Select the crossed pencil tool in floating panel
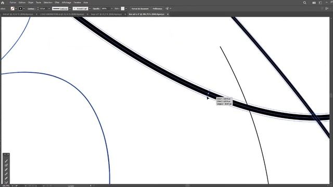Screen dimensions: 333x187 click(6, 165)
